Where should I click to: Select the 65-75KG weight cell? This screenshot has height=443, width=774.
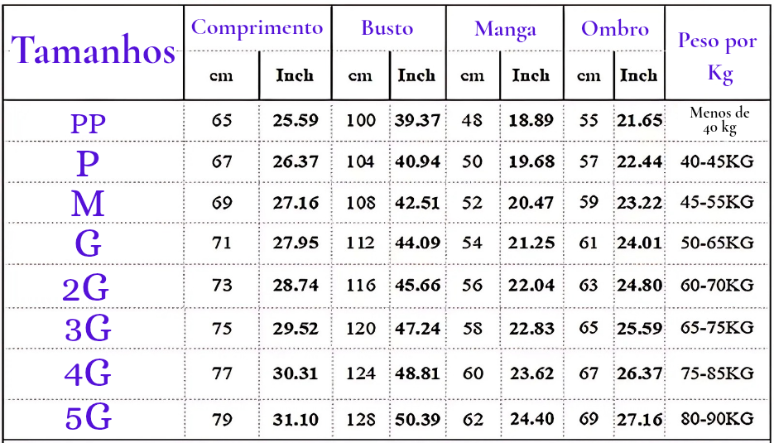click(717, 328)
